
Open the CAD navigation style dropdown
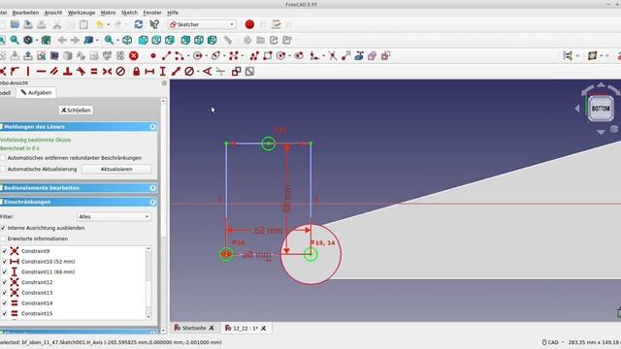(x=553, y=342)
